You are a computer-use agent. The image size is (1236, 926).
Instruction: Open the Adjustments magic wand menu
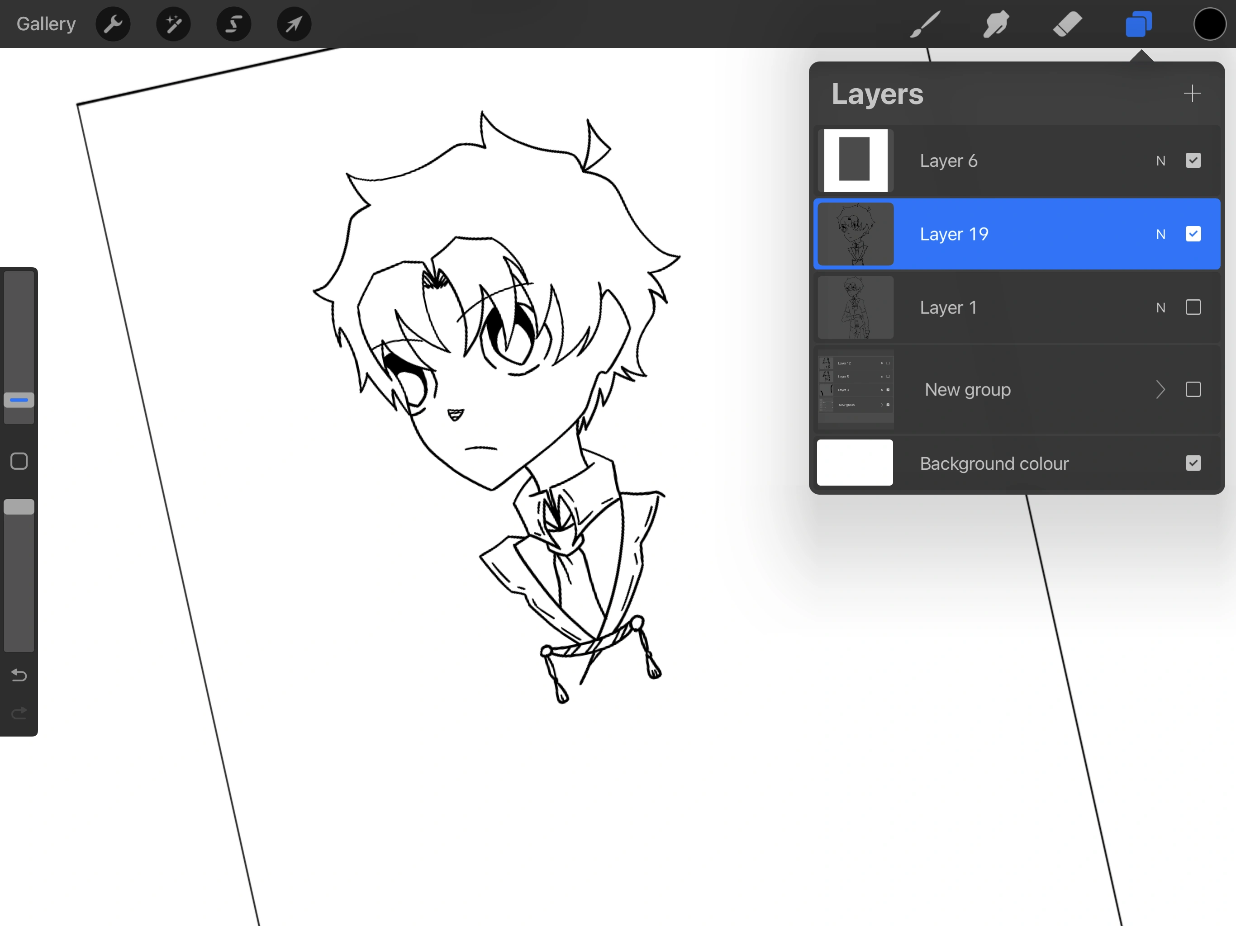[173, 24]
